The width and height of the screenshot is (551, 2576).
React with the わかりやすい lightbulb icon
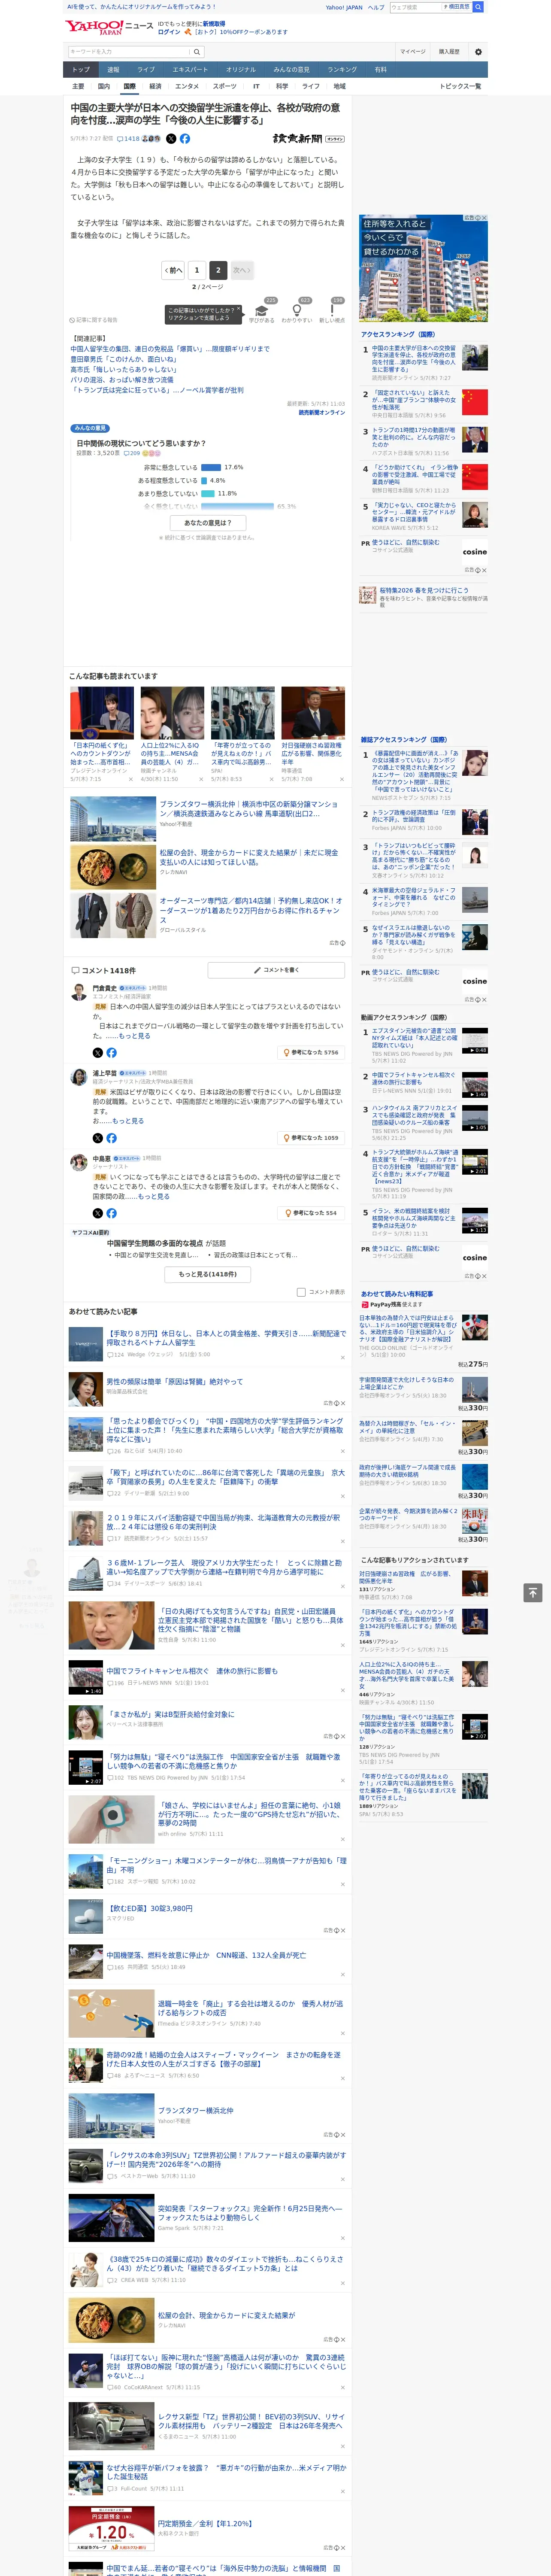tap(297, 311)
